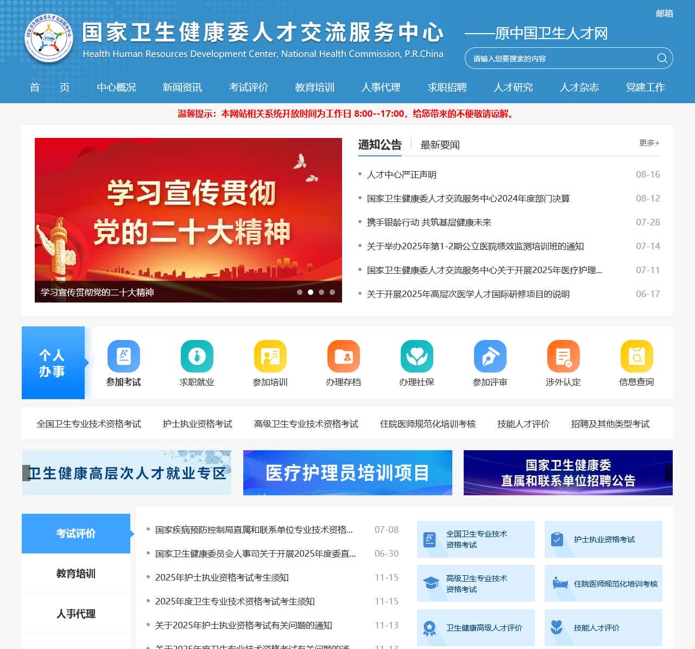Open the 参加培训 training icon
695x649 pixels.
pyautogui.click(x=270, y=357)
